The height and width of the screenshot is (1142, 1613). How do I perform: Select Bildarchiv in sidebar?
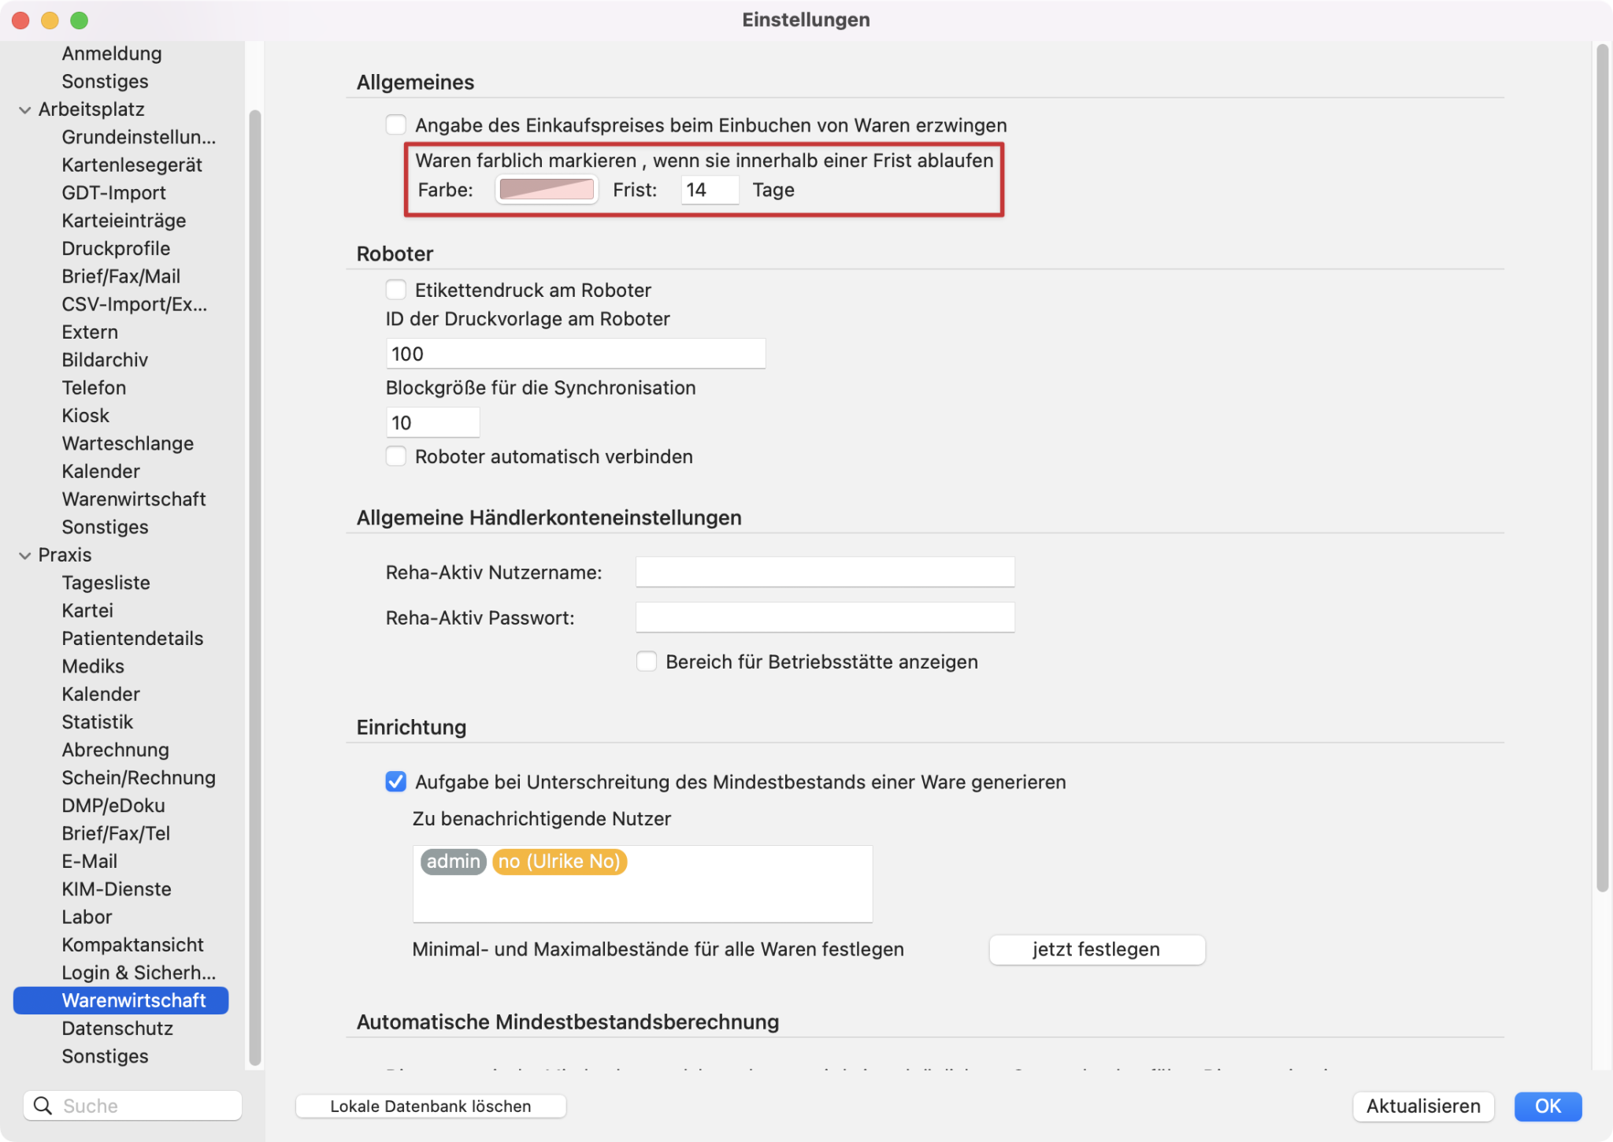coord(105,360)
